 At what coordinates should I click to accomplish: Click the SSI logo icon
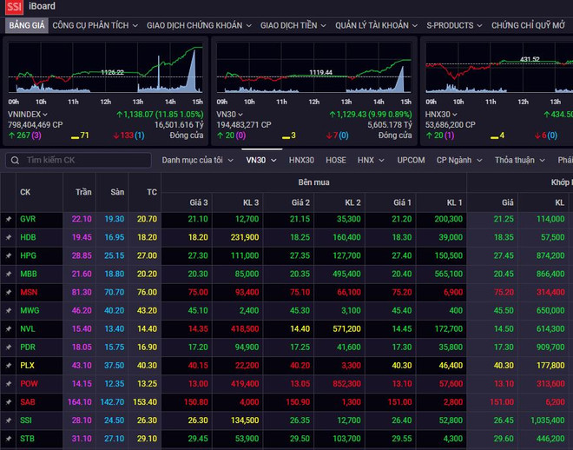click(x=14, y=7)
